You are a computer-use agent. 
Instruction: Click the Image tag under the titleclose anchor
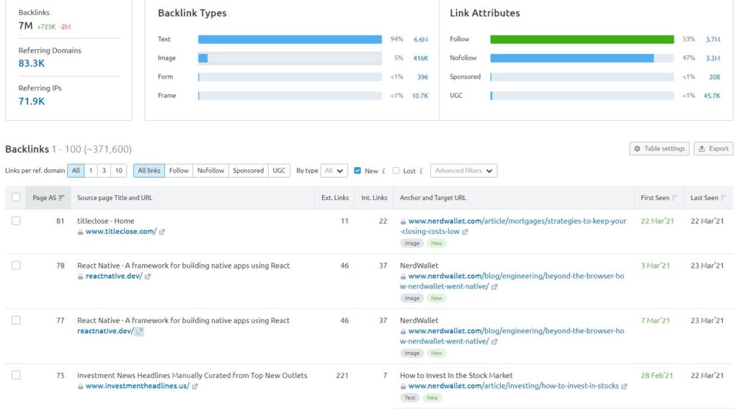coord(412,245)
